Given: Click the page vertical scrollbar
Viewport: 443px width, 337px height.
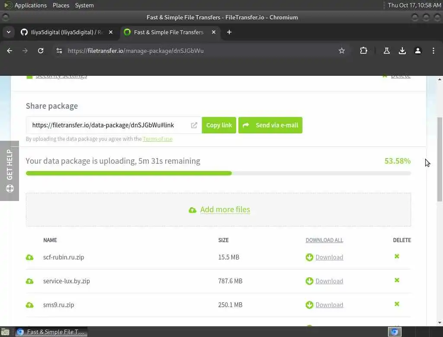Looking at the screenshot, I should (440, 159).
